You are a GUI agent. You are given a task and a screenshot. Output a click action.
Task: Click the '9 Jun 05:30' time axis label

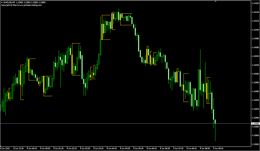(x=139, y=149)
